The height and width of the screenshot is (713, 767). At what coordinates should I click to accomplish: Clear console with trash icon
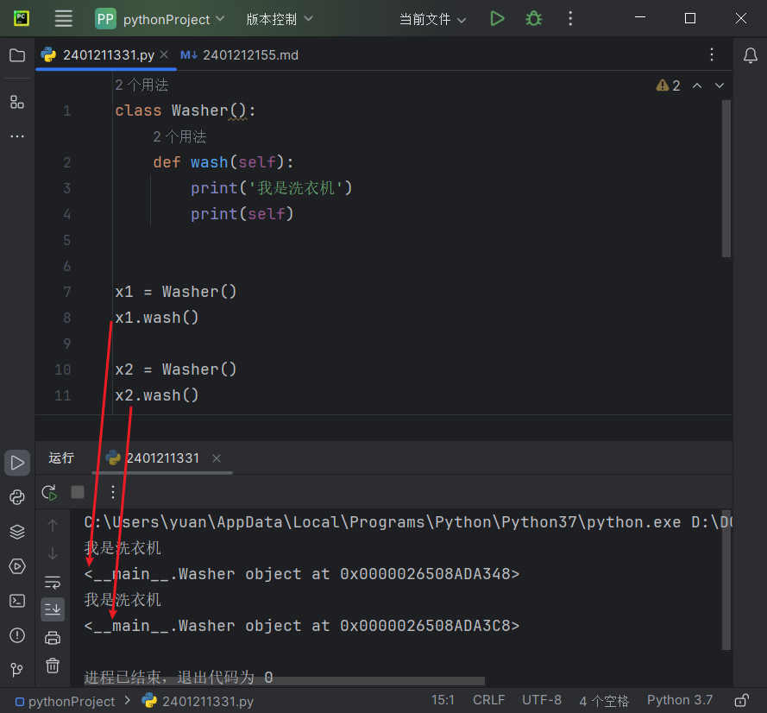(x=53, y=666)
